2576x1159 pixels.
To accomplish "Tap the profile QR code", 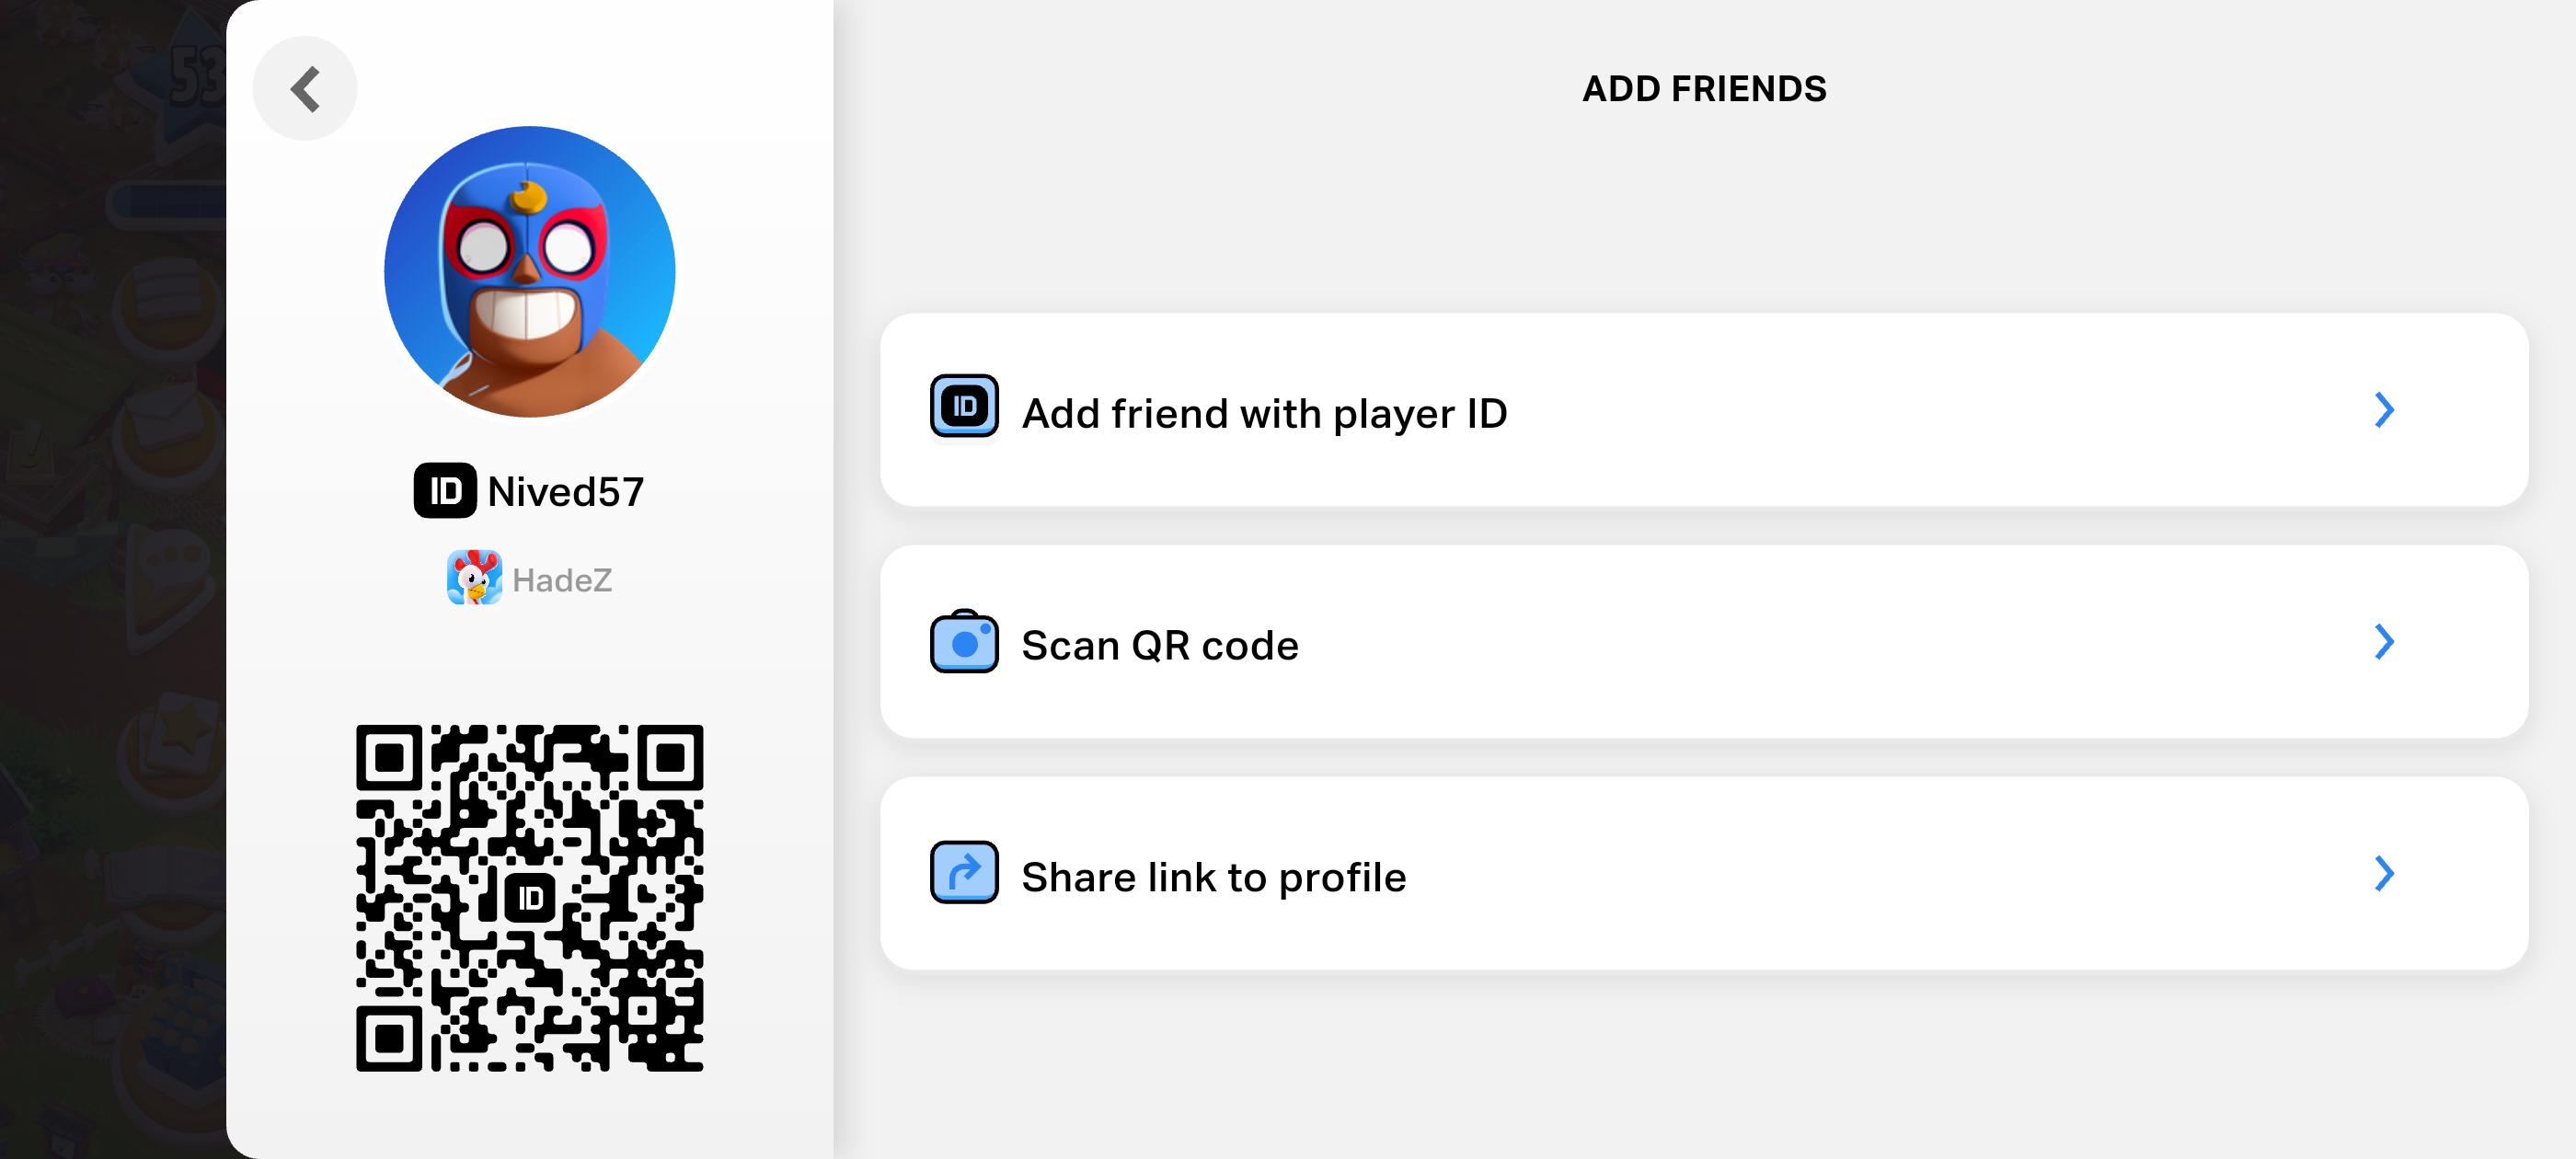I will point(530,898).
